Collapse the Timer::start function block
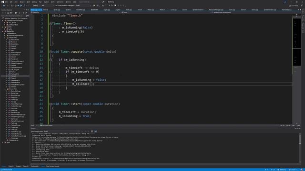This screenshot has height=171, width=305. (x=51, y=104)
